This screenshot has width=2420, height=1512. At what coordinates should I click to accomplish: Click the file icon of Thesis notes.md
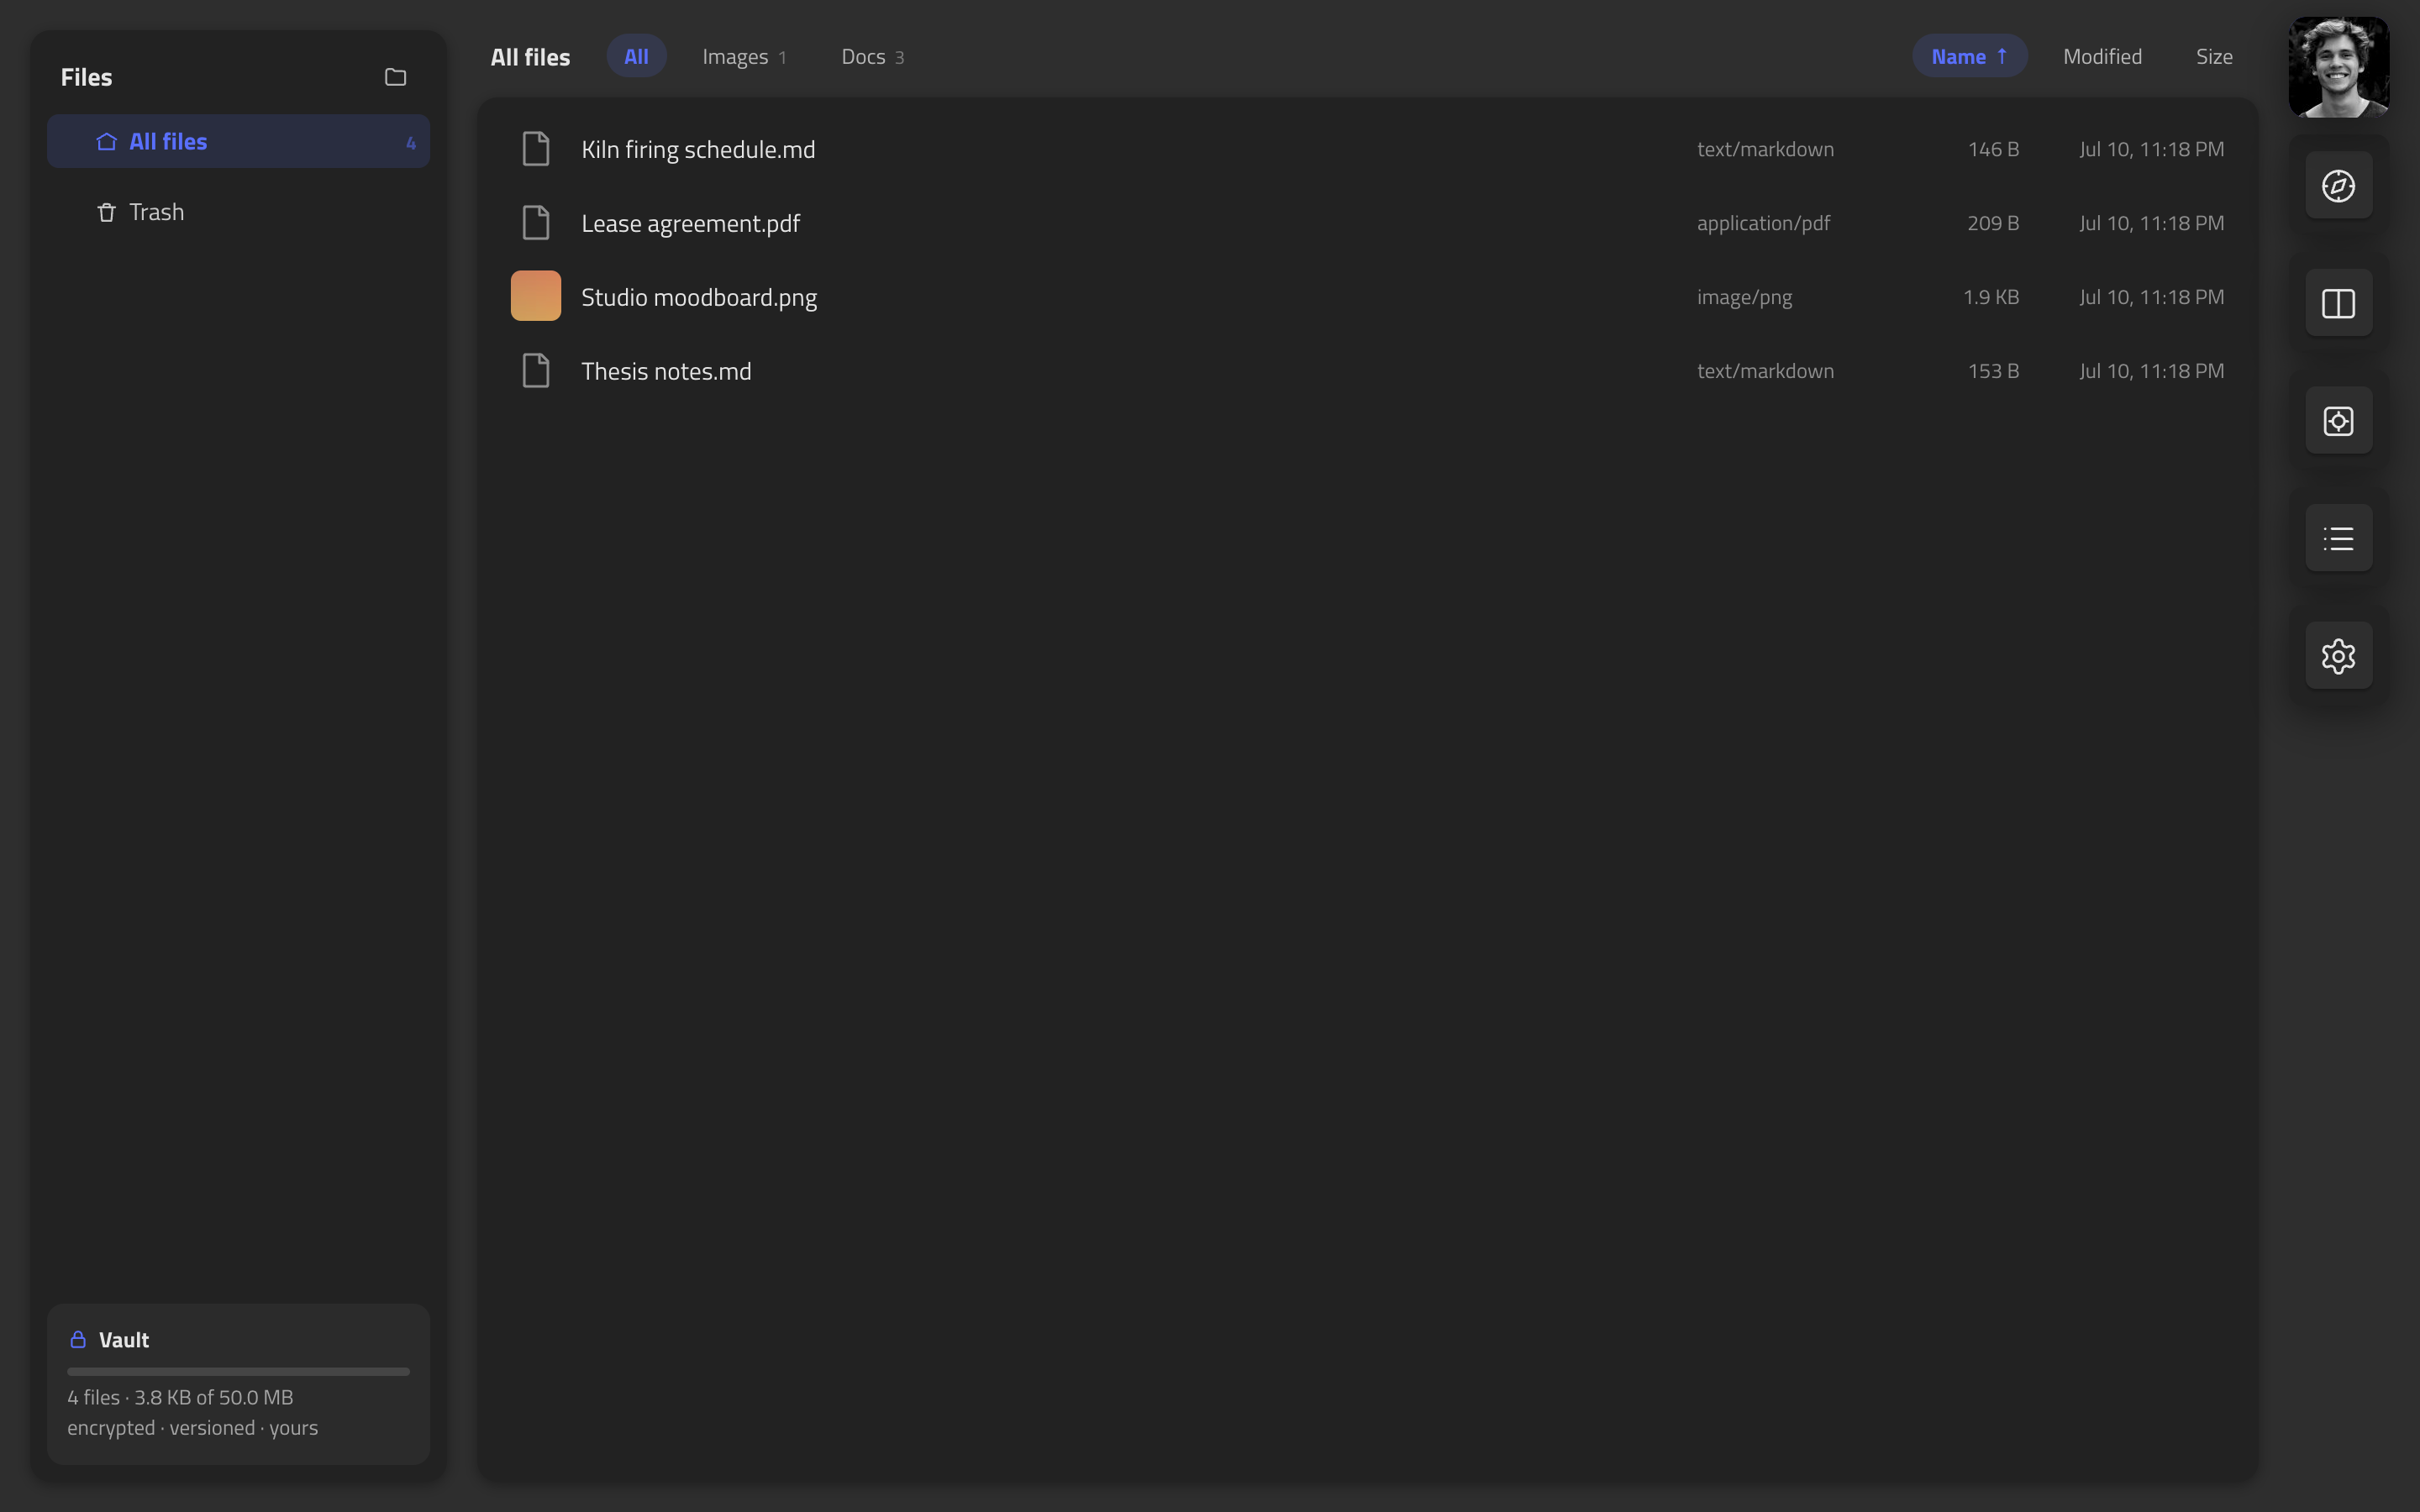tap(536, 371)
